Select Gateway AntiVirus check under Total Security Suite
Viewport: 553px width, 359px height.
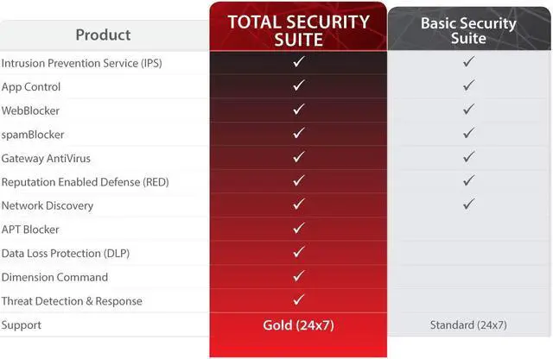pyautogui.click(x=298, y=157)
